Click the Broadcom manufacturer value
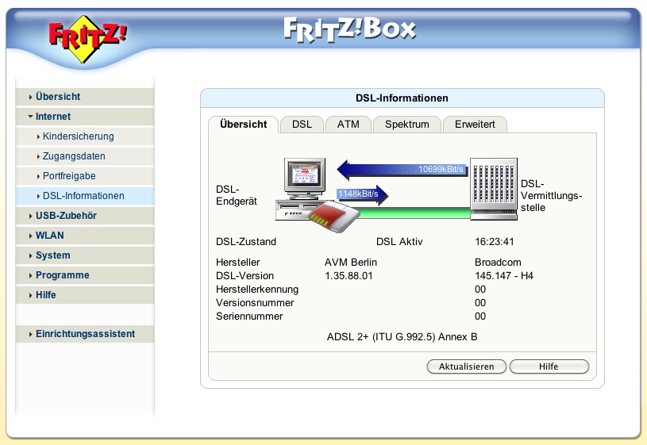Viewport: 647px width, 445px height. coord(498,263)
